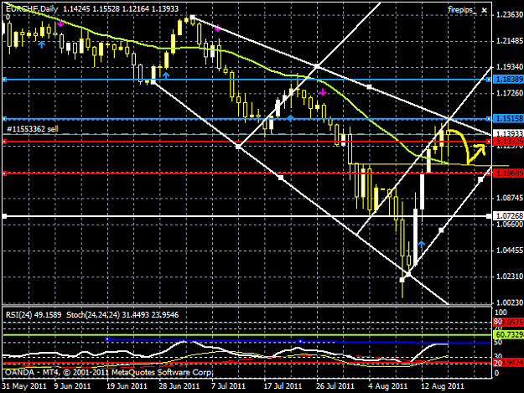Click the 26 Jul 2011 date label
Viewport: 524px width, 393px height.
[335, 386]
